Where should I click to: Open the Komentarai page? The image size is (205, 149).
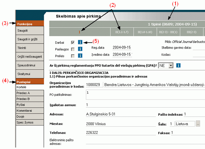(x=30, y=111)
